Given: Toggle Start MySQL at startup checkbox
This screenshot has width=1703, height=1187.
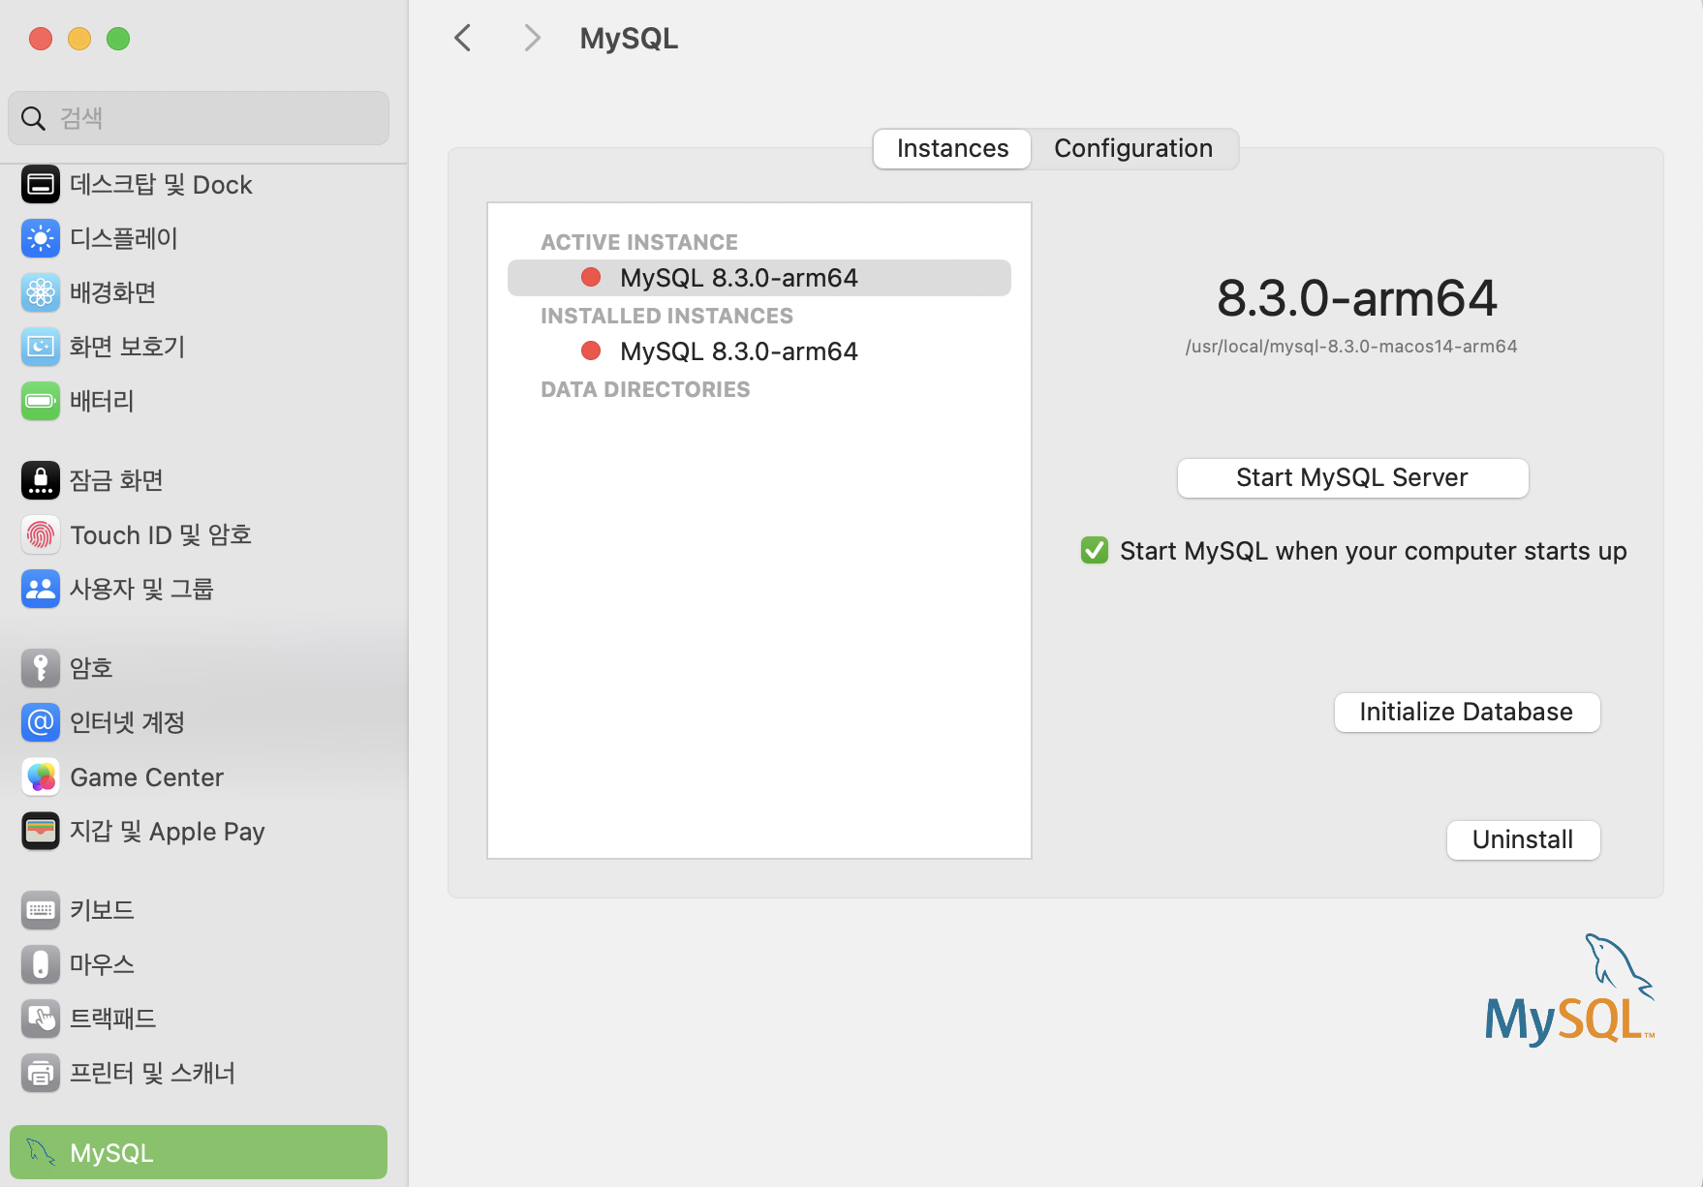Looking at the screenshot, I should coord(1095,550).
